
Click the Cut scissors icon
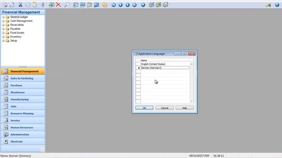point(20,5)
